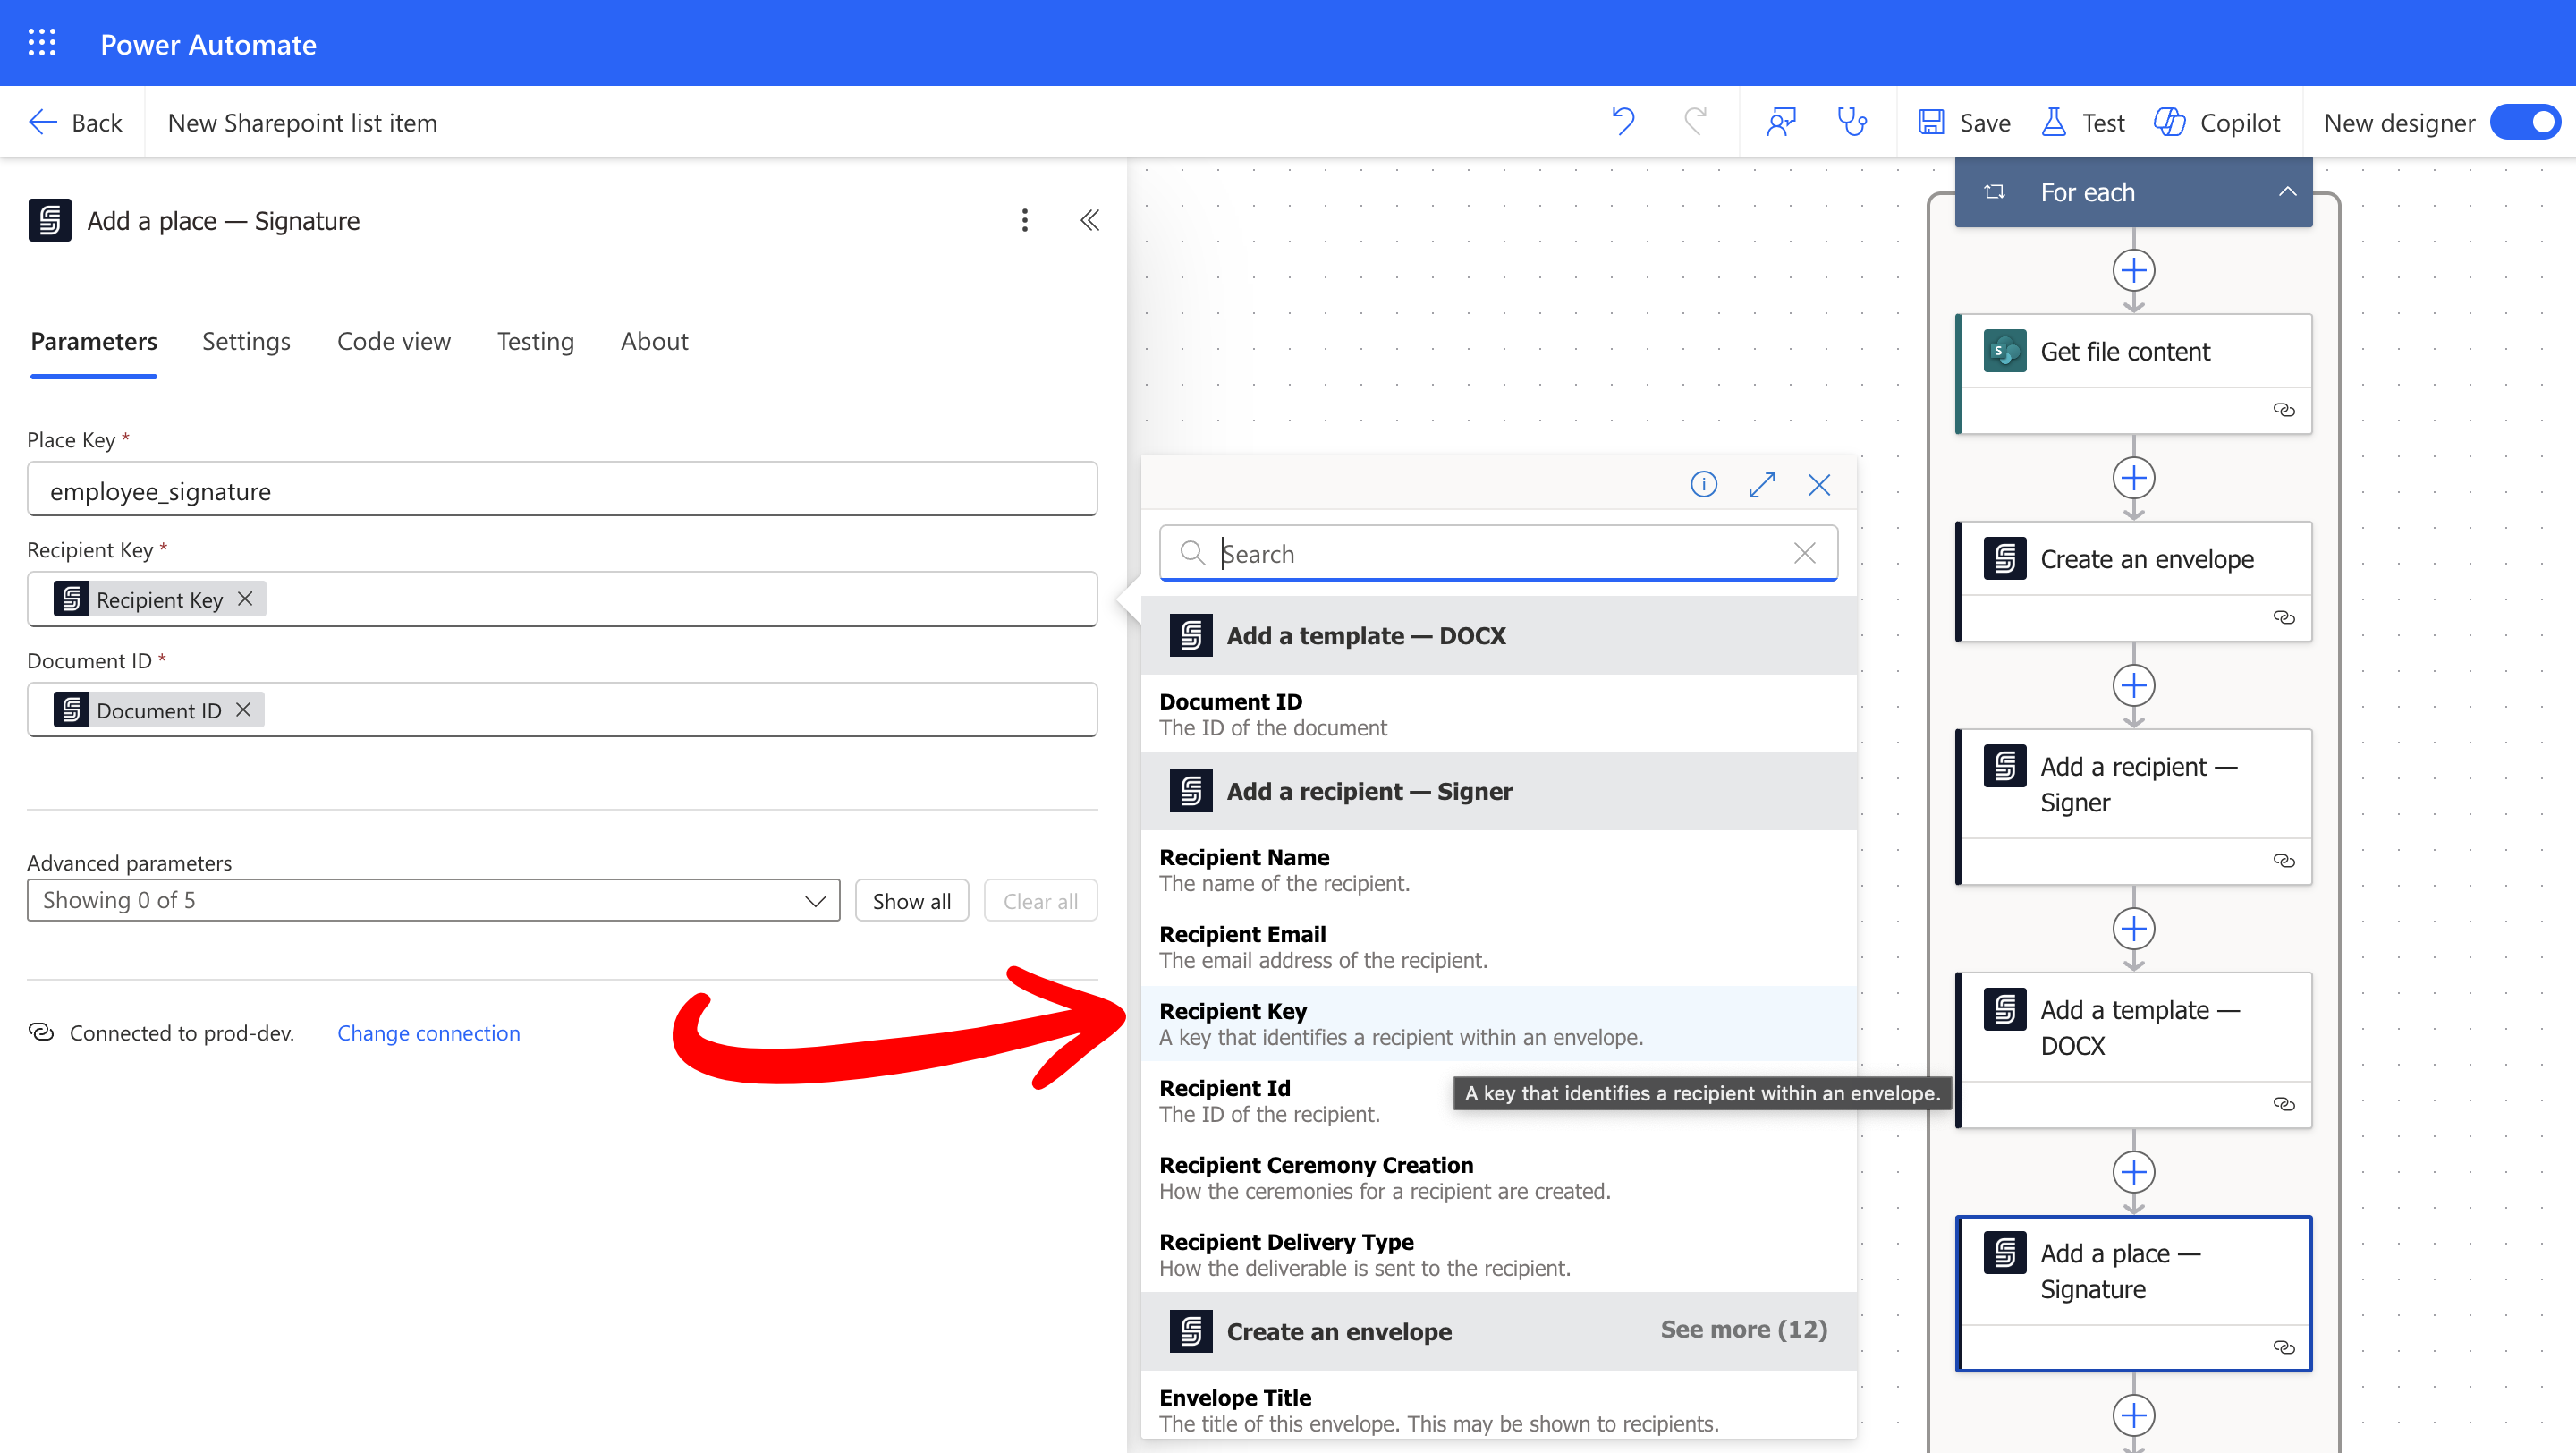
Task: Click the info icon in dynamic content
Action: (1703, 485)
